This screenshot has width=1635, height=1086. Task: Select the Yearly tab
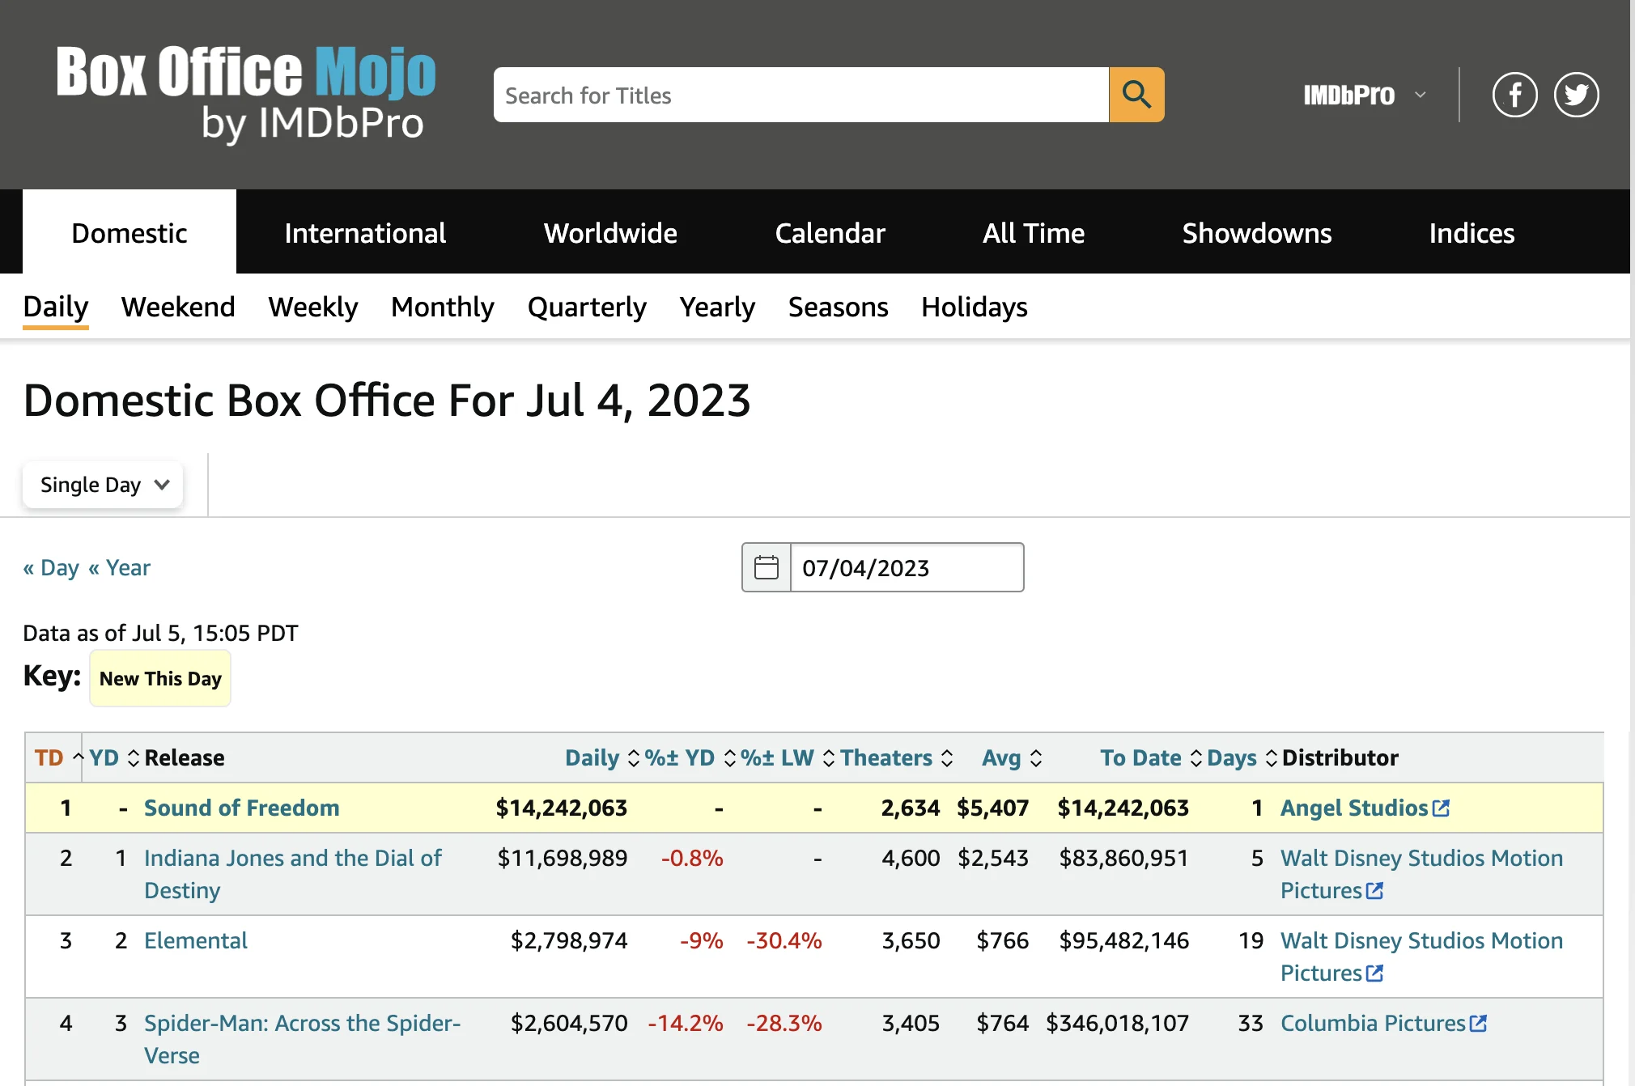(717, 305)
